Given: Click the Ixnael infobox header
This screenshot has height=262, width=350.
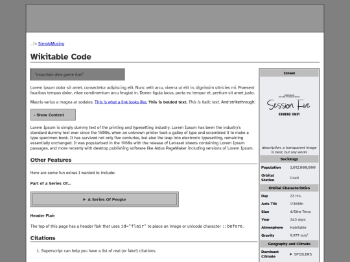Looking at the screenshot, I should pyautogui.click(x=289, y=73).
